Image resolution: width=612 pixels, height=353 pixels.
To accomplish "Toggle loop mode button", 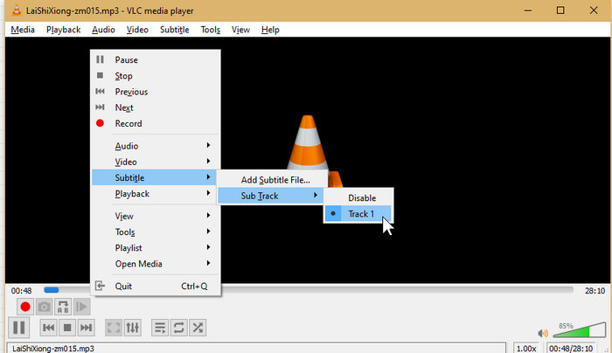I will click(x=178, y=328).
